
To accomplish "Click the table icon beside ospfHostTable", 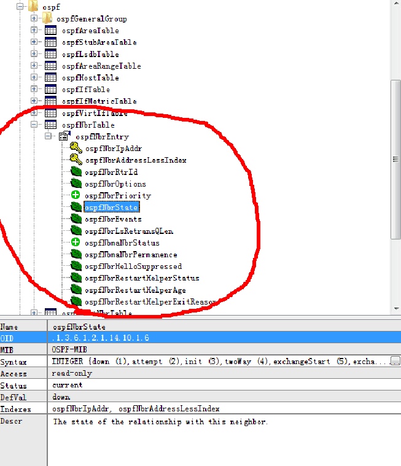I will [x=50, y=78].
